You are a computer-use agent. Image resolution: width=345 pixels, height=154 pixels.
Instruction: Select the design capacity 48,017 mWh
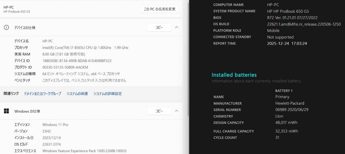[286, 123]
